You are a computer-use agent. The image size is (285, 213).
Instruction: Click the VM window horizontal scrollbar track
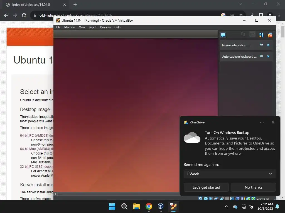[118, 194]
